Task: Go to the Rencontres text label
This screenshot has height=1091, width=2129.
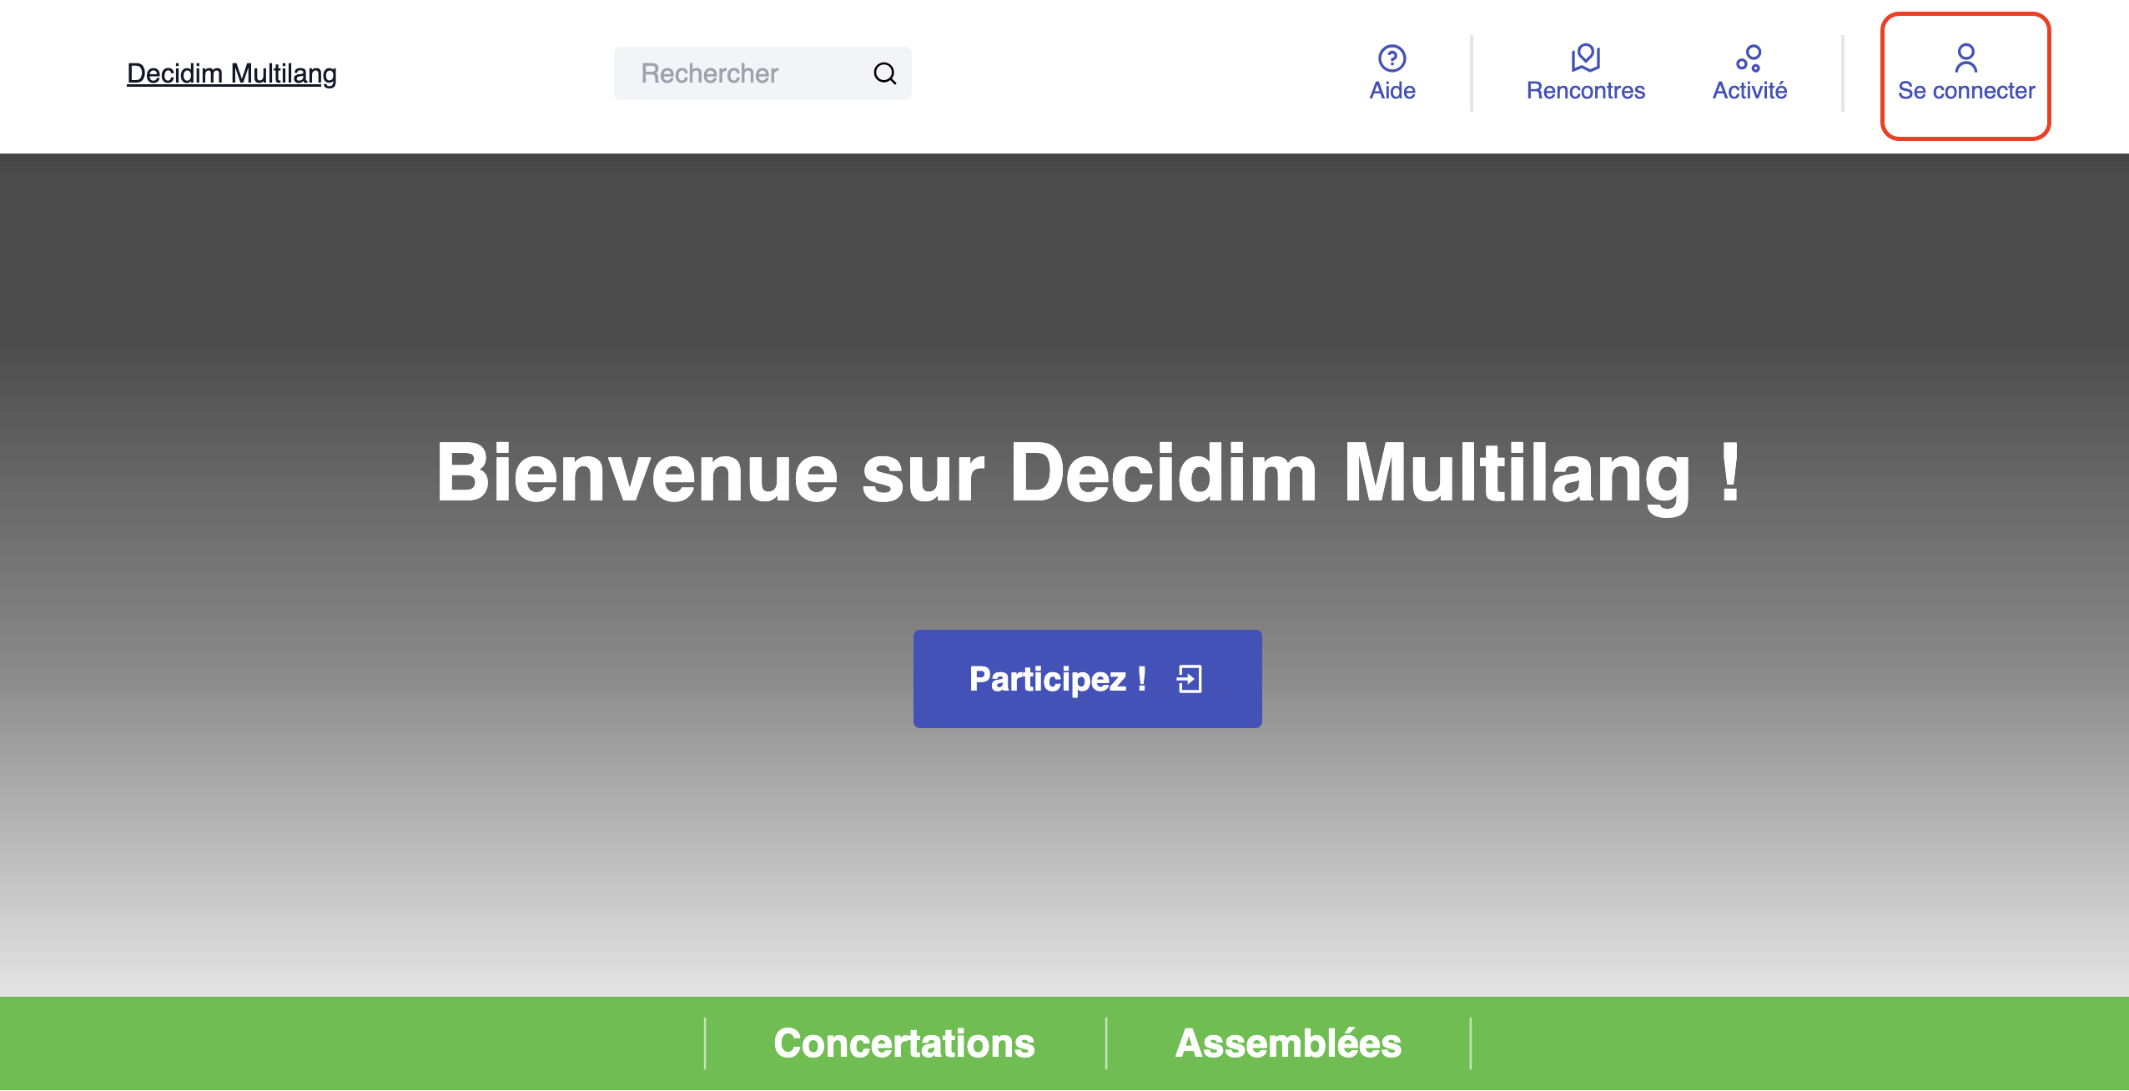Action: (x=1585, y=90)
